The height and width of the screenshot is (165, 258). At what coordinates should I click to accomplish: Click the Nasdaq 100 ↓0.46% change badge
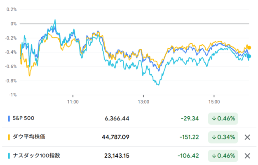coord(223,156)
